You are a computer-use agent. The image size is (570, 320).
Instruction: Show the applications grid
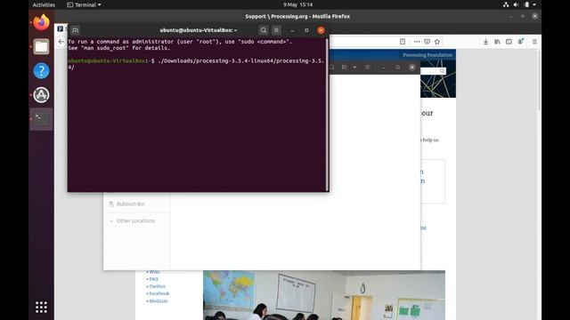tap(41, 307)
